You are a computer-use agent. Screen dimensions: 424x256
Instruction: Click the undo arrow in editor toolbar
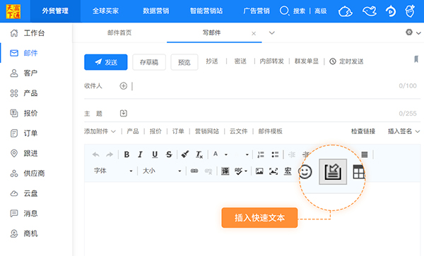click(95, 154)
